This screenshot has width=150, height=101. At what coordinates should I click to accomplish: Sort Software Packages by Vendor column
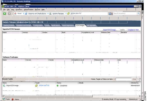point(60,60)
